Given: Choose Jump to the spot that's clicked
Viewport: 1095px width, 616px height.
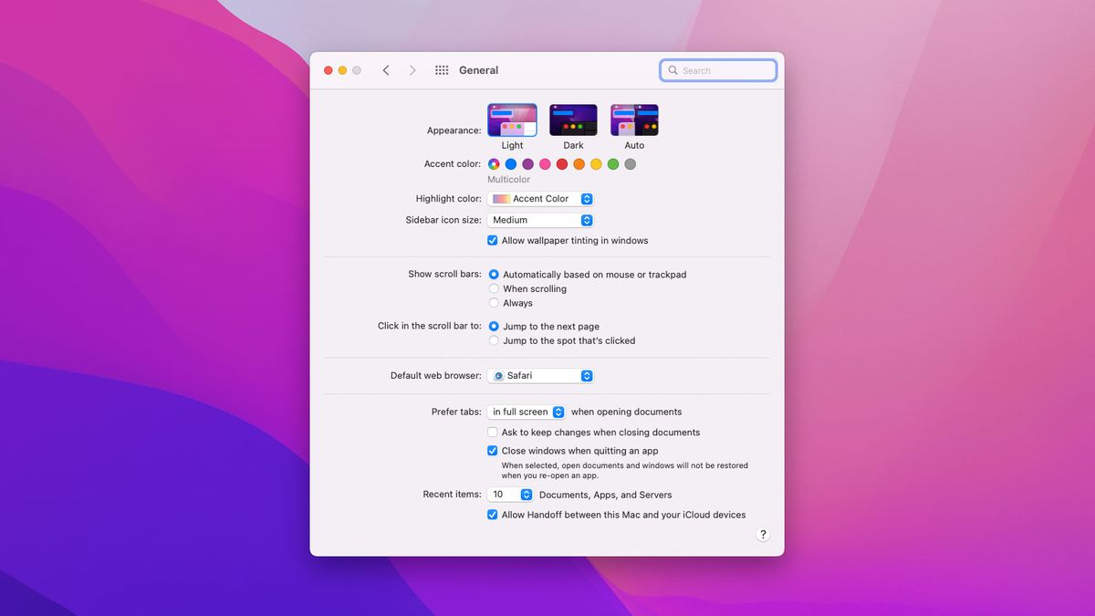Looking at the screenshot, I should [x=494, y=340].
